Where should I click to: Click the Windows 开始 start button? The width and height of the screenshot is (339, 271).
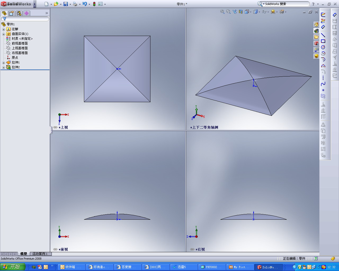(13, 267)
